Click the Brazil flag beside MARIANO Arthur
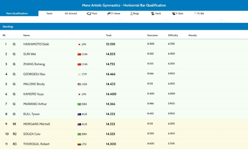 tap(79, 104)
